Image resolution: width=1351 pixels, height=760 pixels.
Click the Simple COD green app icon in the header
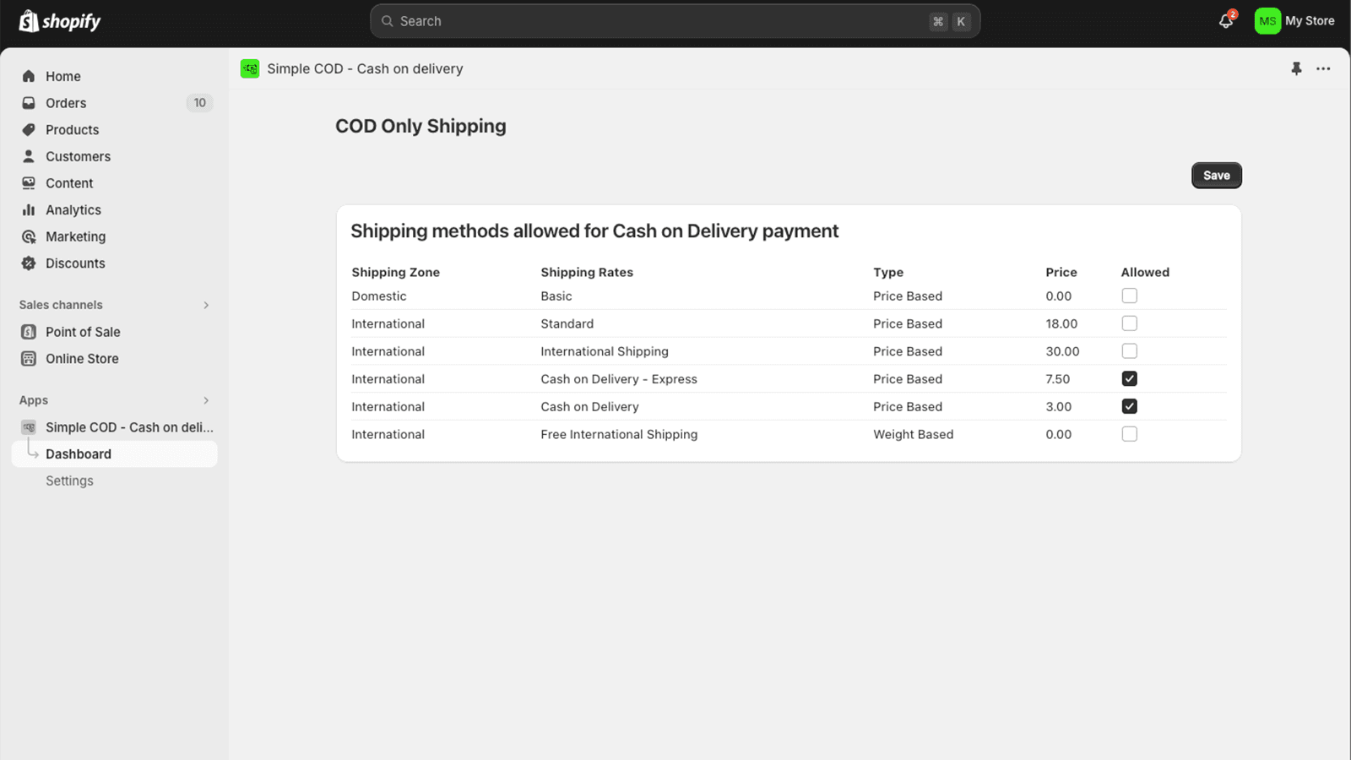(250, 69)
